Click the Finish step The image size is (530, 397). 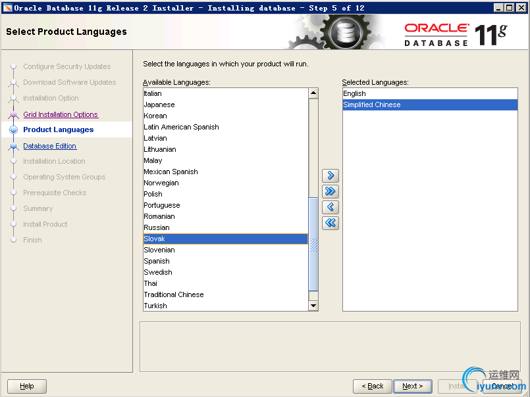32,240
